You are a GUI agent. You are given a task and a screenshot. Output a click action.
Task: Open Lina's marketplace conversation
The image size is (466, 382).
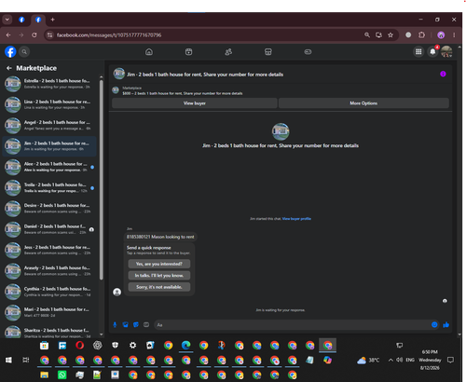[49, 104]
